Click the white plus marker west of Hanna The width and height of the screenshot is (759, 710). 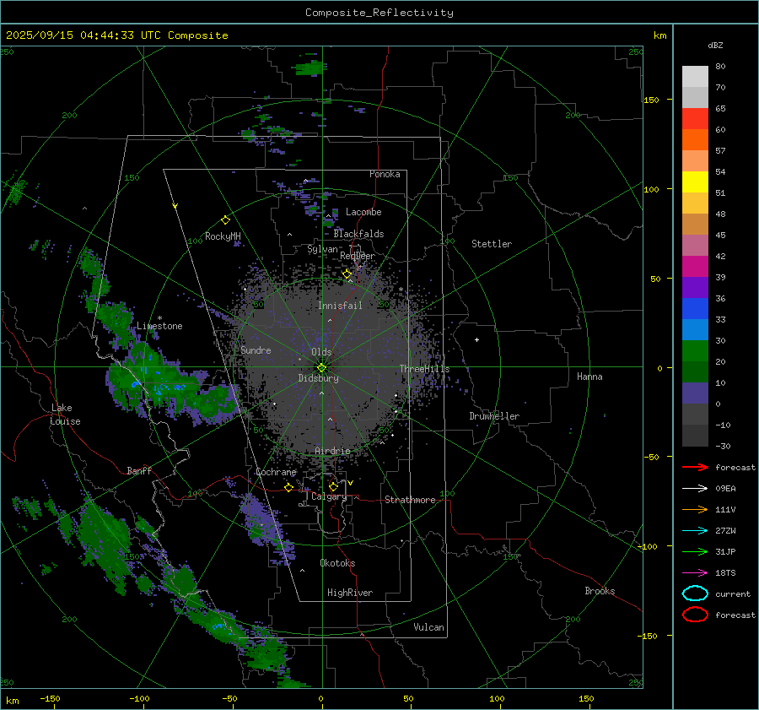(x=476, y=339)
